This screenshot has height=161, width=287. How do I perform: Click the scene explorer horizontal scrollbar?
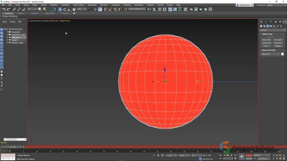pos(15,140)
